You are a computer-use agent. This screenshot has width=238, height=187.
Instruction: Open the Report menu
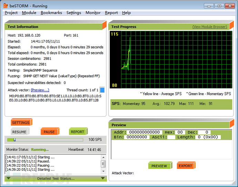click(x=111, y=13)
